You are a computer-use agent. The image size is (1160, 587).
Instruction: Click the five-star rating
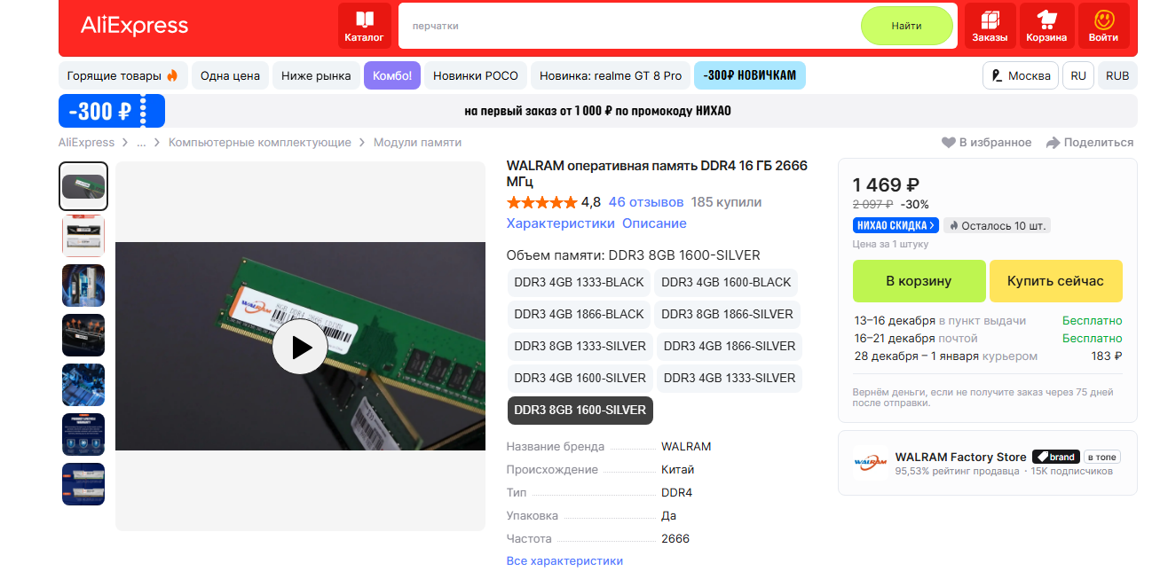click(541, 202)
